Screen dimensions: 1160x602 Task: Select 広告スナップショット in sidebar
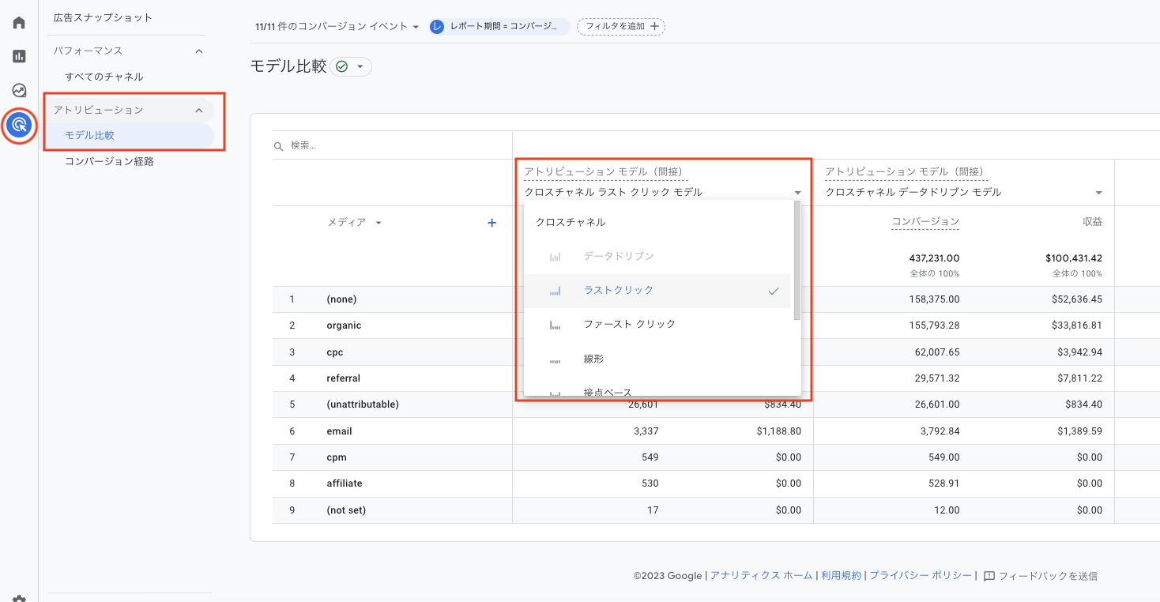103,17
